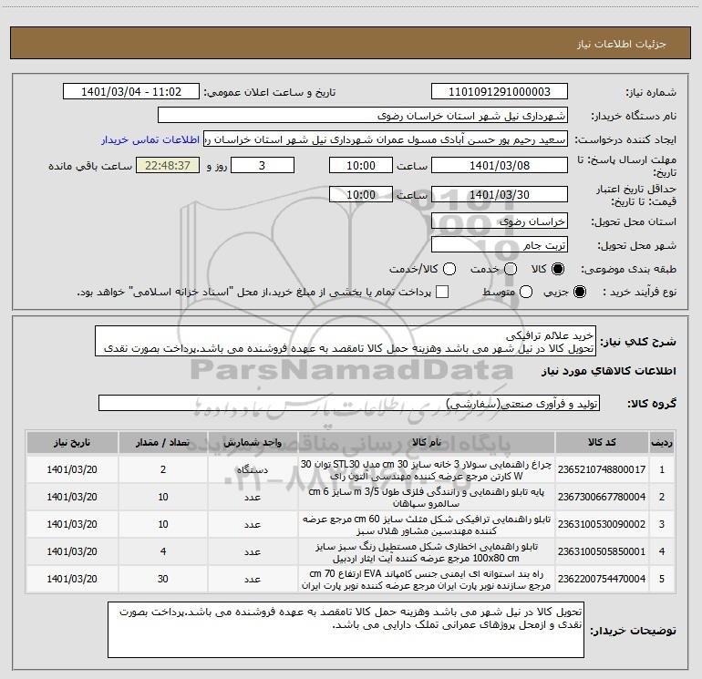
Task: Click product code 2363100505850001
Action: [602, 551]
